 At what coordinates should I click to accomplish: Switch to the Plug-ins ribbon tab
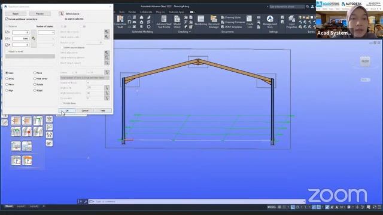160,12
